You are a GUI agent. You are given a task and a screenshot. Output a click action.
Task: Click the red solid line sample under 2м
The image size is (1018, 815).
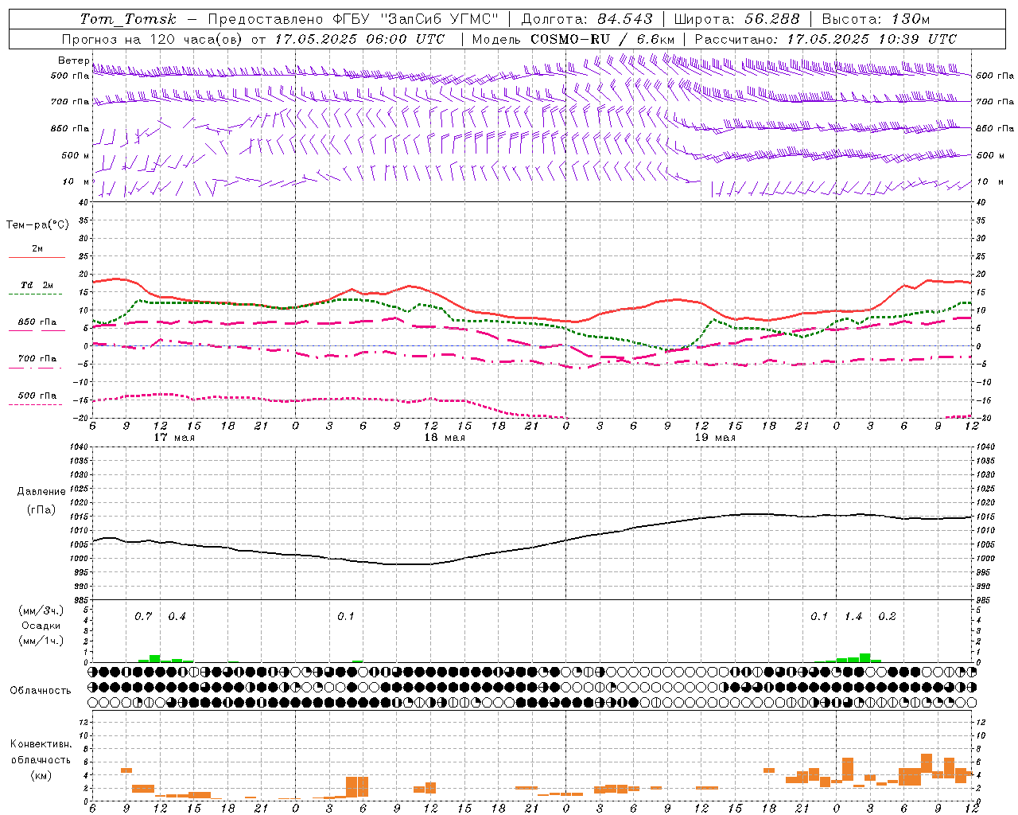point(37,258)
